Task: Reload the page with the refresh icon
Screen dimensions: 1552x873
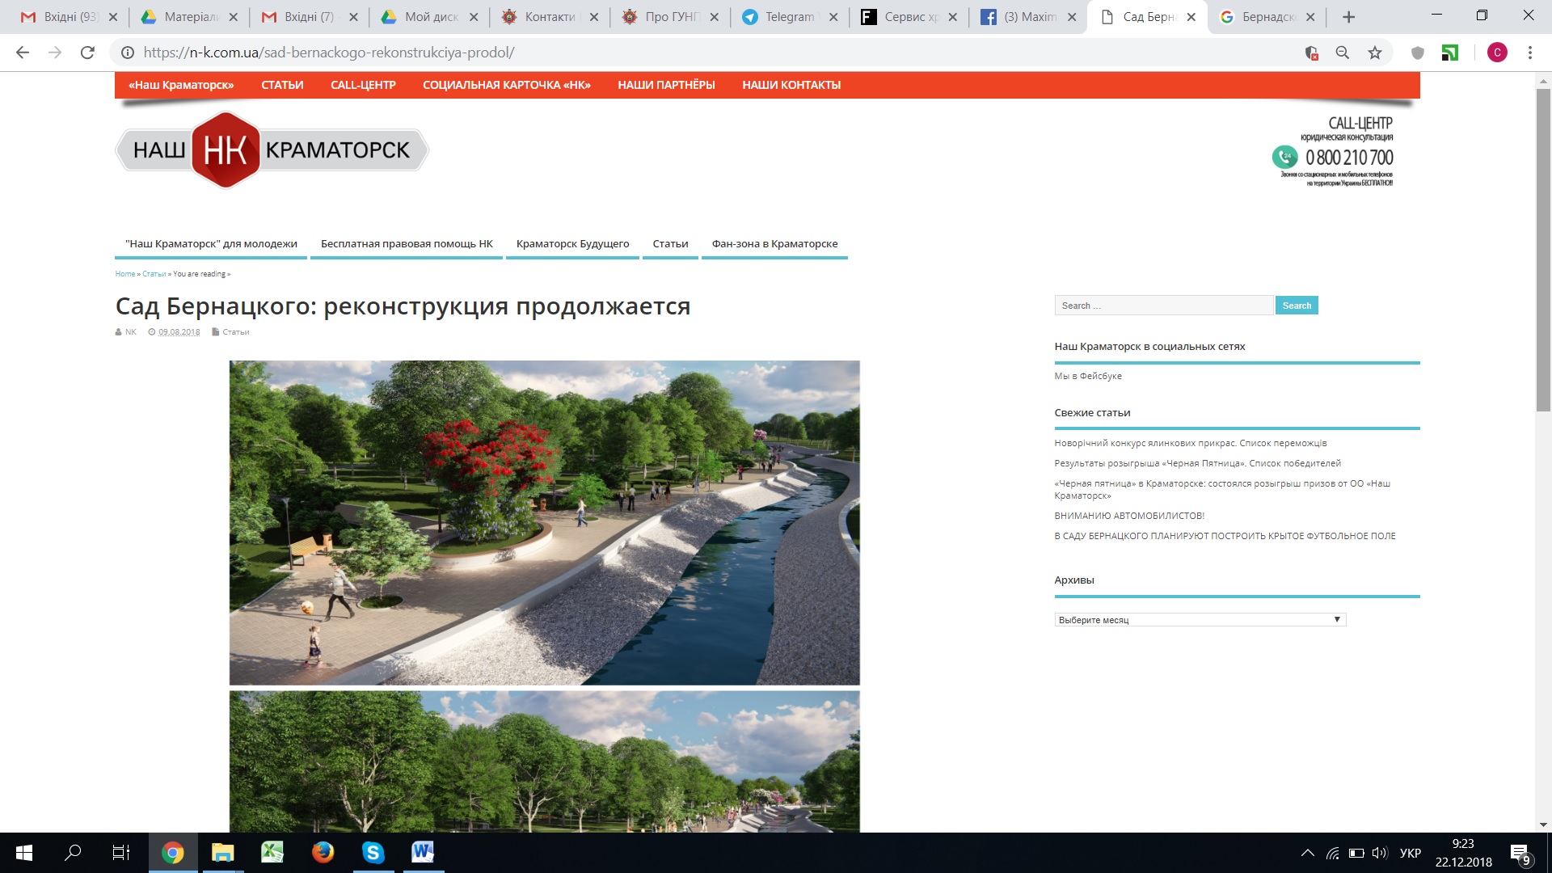Action: pos(87,53)
